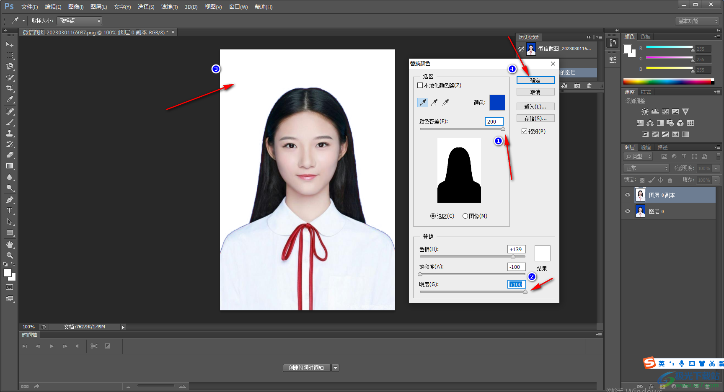Open the 滤镜 (Filter) menu
The height and width of the screenshot is (392, 724).
169,7
